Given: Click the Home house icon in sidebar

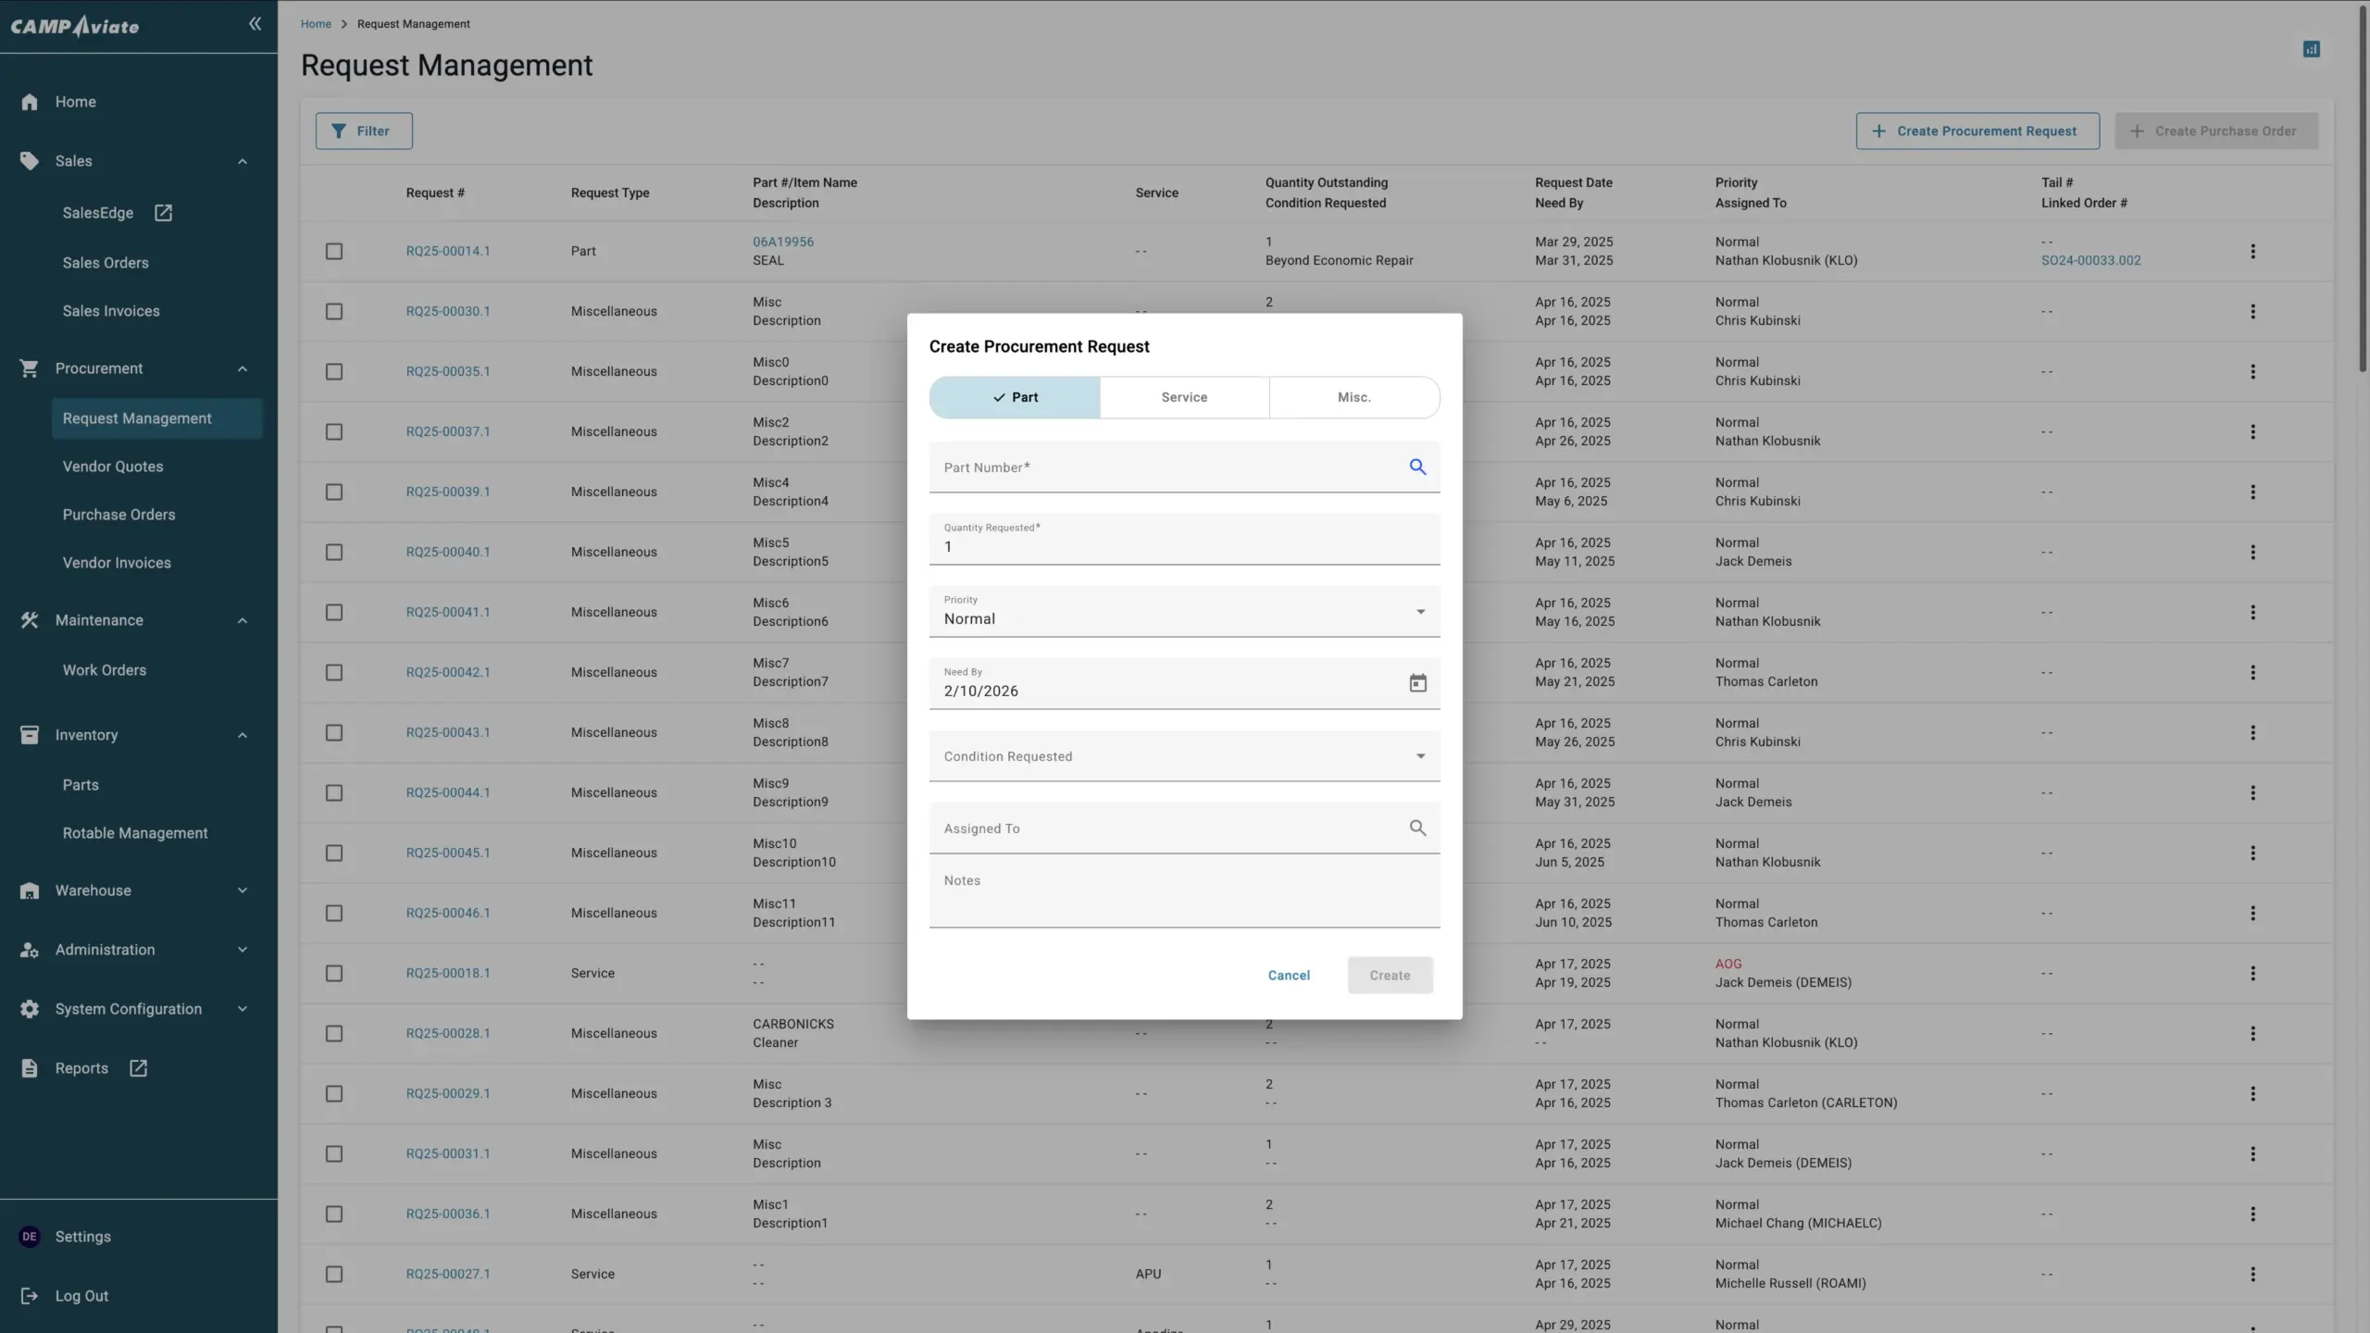Looking at the screenshot, I should [x=30, y=102].
